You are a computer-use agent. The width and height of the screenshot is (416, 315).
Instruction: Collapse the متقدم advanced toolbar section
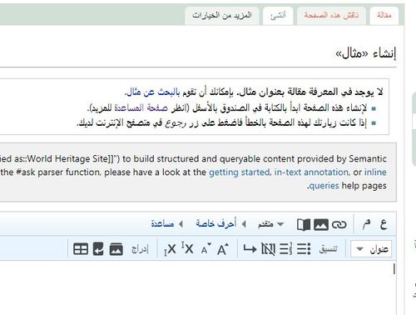(x=271, y=224)
